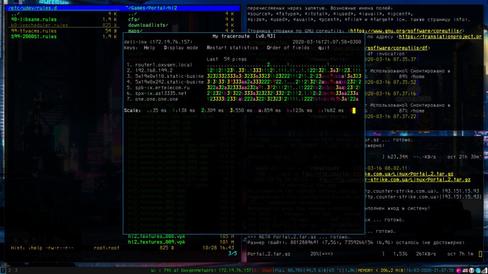The height and width of the screenshot is (274, 488).
Task: Select Restart statistics in mtr
Action: pos(233,48)
